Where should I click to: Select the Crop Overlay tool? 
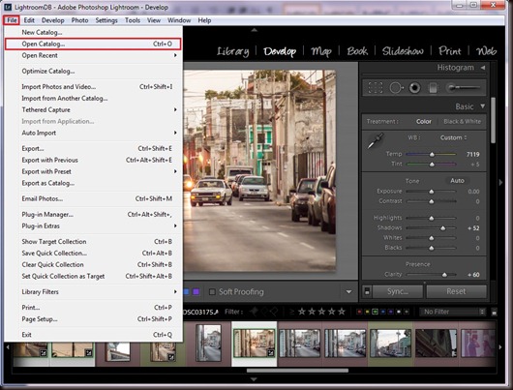376,88
